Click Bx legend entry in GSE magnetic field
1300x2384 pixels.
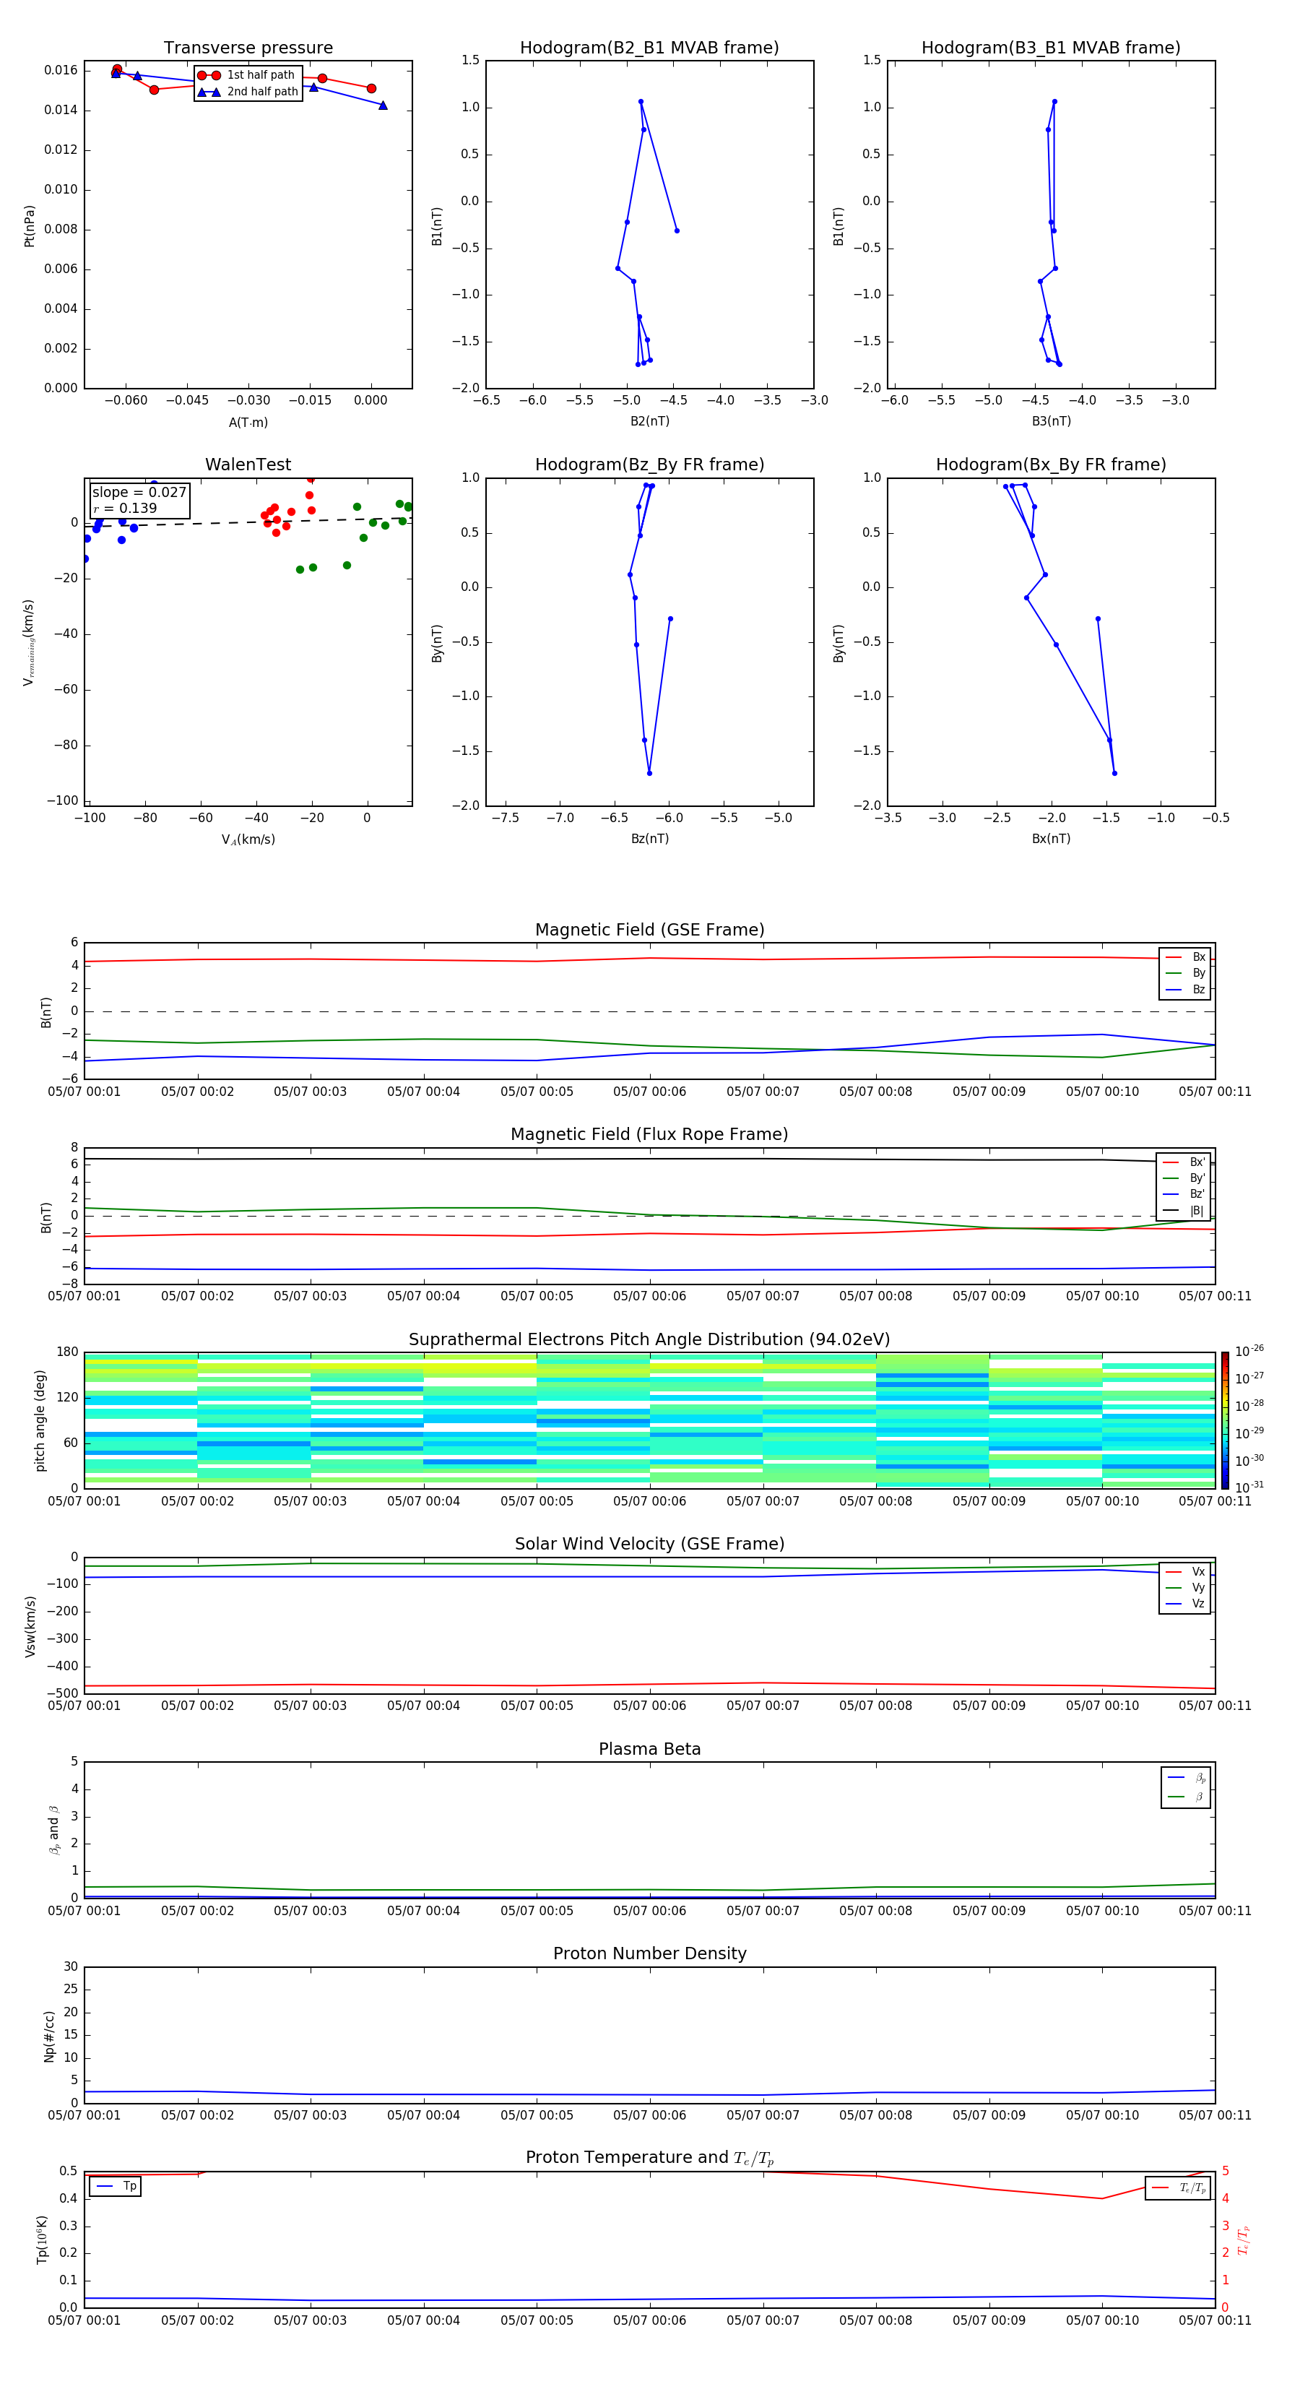(x=1185, y=957)
